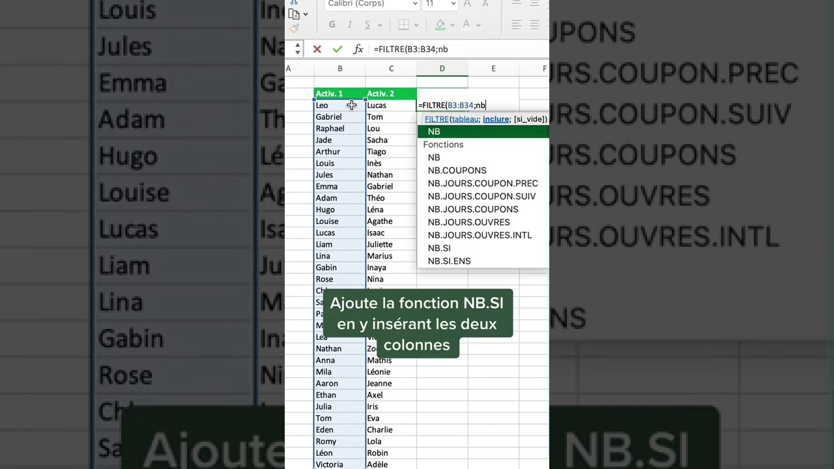The height and width of the screenshot is (469, 834).
Task: Select the cell containing Sacha
Action: point(391,140)
